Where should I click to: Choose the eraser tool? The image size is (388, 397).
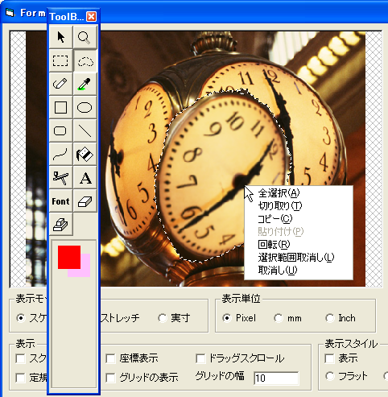[85, 201]
